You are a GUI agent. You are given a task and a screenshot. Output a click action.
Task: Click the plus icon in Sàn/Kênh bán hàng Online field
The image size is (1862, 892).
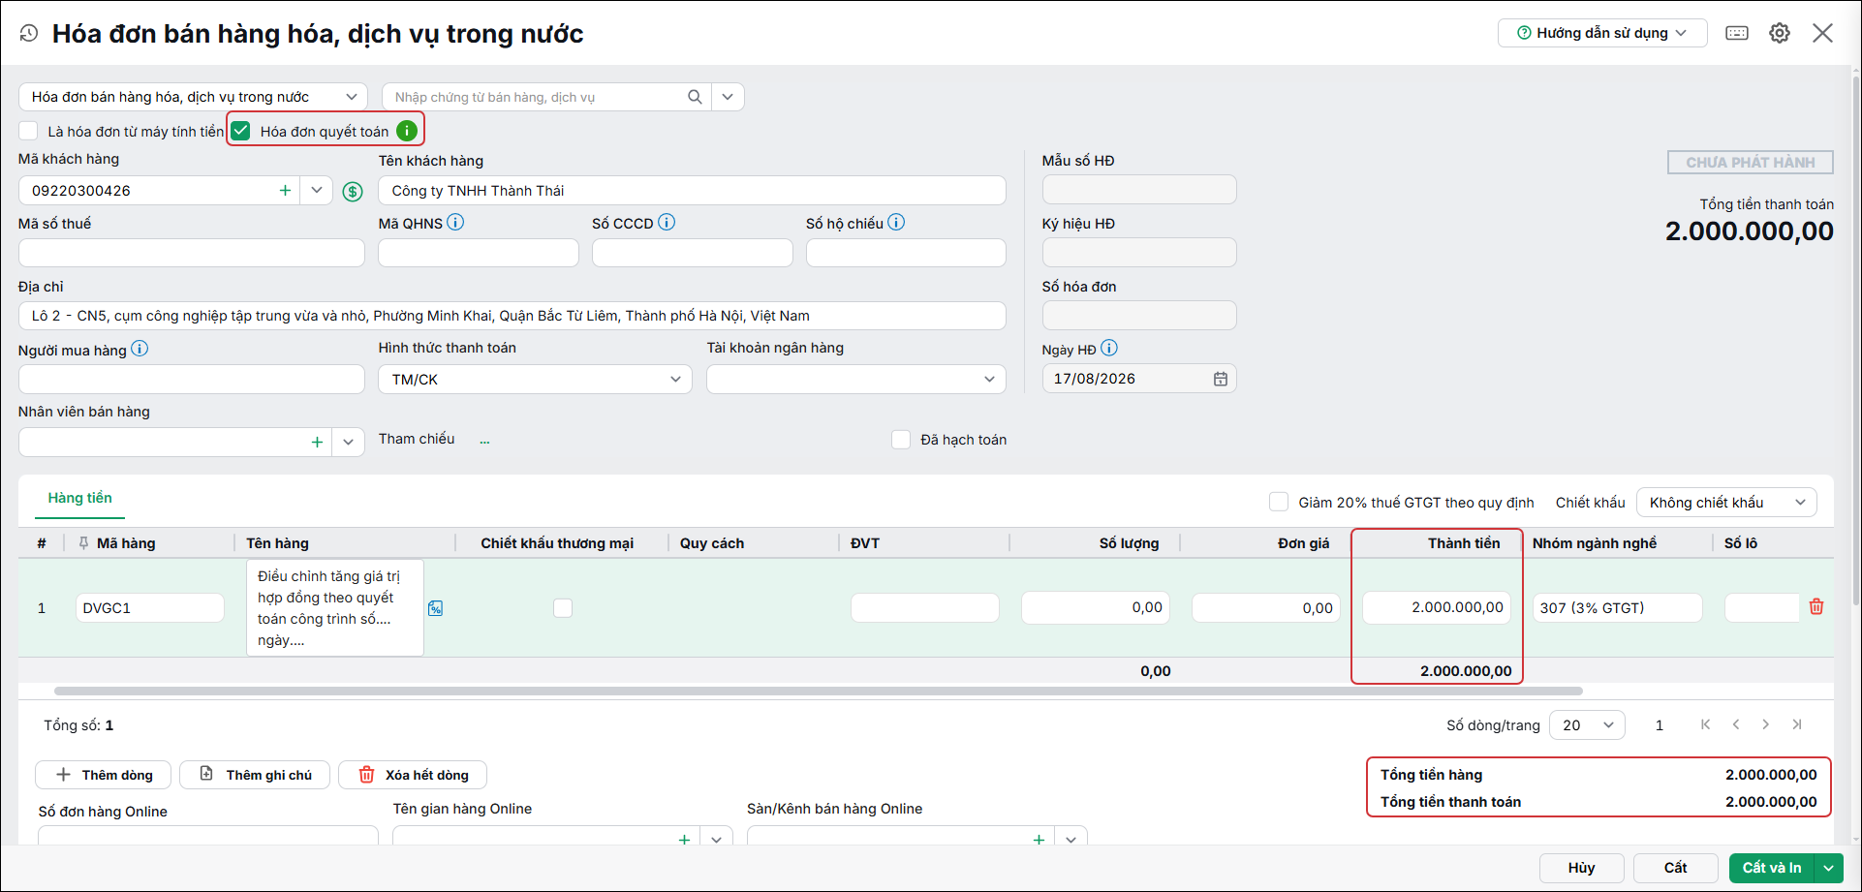1039,839
